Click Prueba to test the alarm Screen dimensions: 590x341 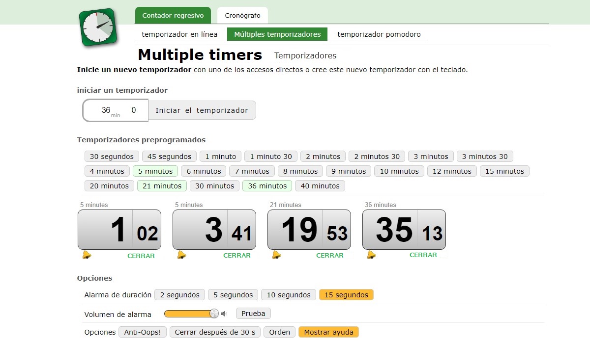pos(253,313)
